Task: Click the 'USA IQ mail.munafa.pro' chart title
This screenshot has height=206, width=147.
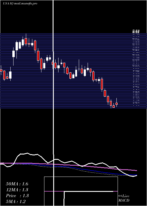Action: (x=20, y=4)
